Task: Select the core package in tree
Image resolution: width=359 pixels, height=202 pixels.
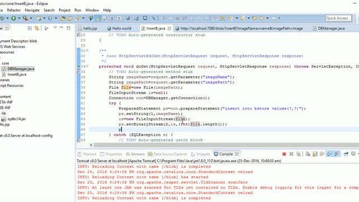Action: pos(6,63)
